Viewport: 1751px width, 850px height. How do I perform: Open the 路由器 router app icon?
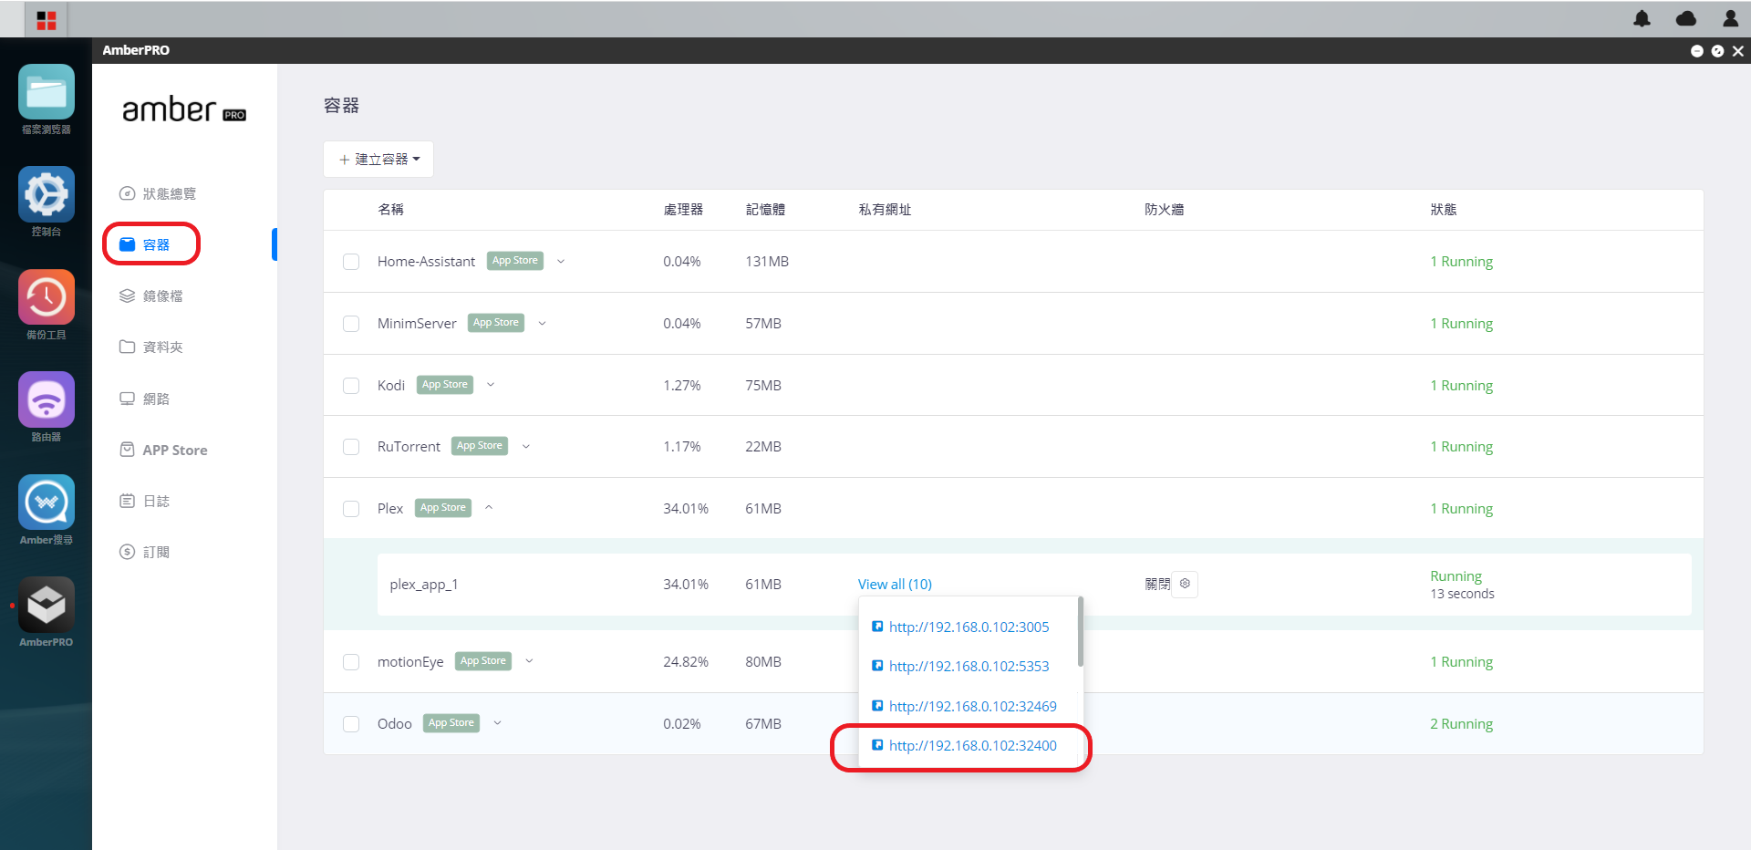[46, 399]
